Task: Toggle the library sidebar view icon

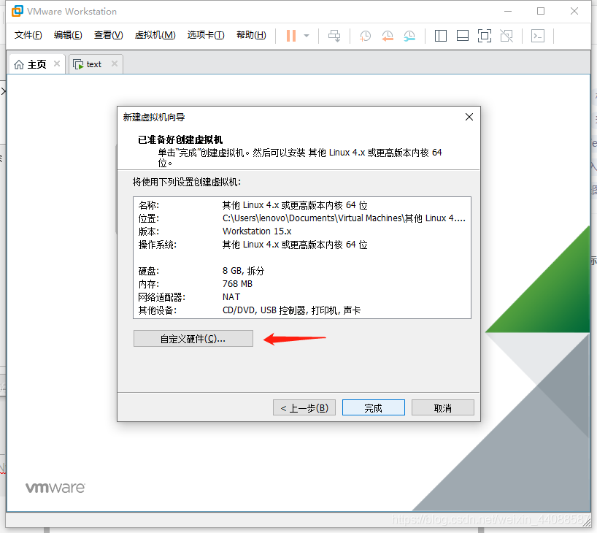Action: [x=441, y=36]
